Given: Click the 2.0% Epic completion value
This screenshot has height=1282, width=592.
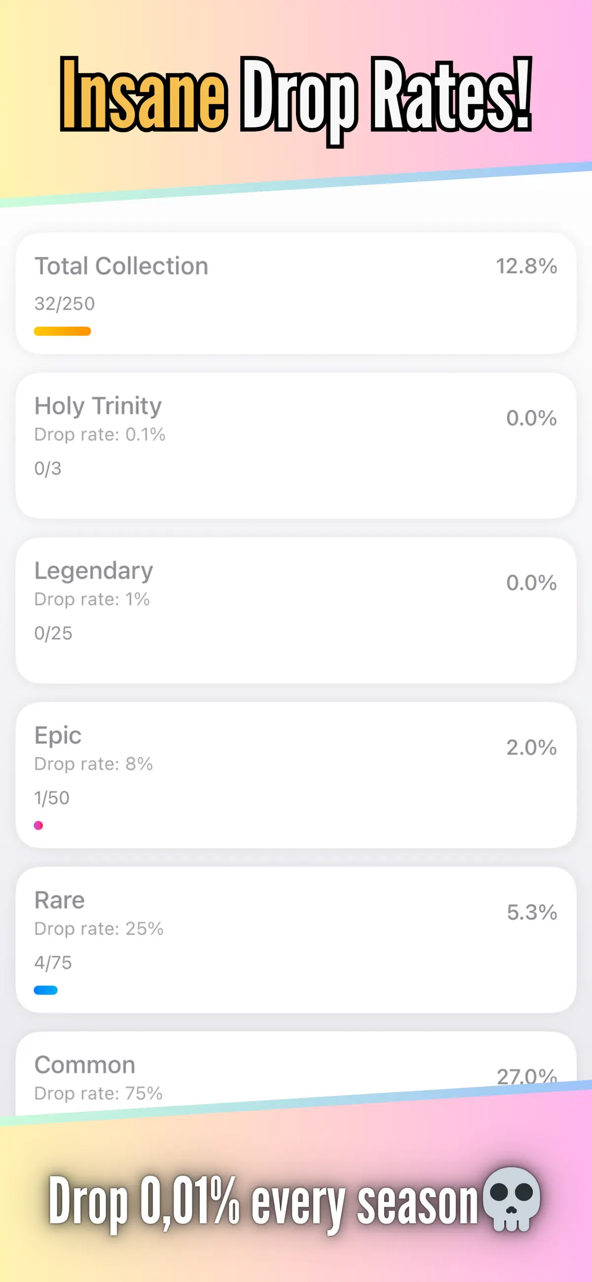Looking at the screenshot, I should (x=531, y=747).
